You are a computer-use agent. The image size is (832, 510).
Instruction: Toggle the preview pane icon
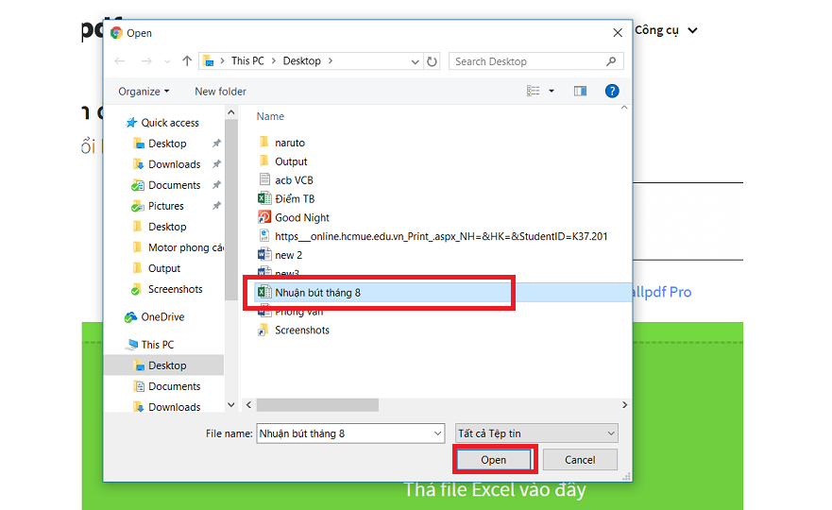coord(580,92)
